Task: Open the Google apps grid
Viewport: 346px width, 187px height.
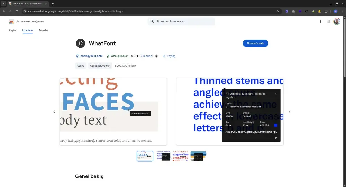Action: coord(328,21)
